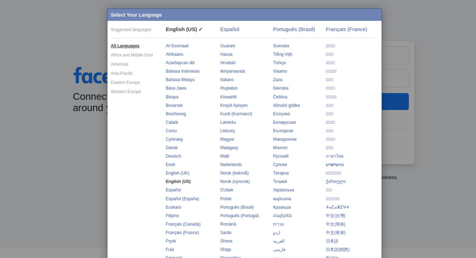Screen dimensions: 476x258
Task: Choose Azərbaycan dili
Action: 180,63
